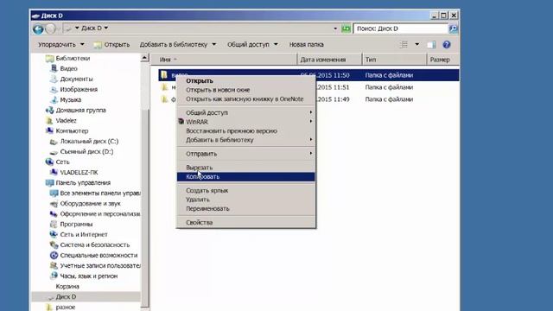Choose Восстановить прежнюю версию
Screen dimensions: 553x311
(x=245, y=130)
